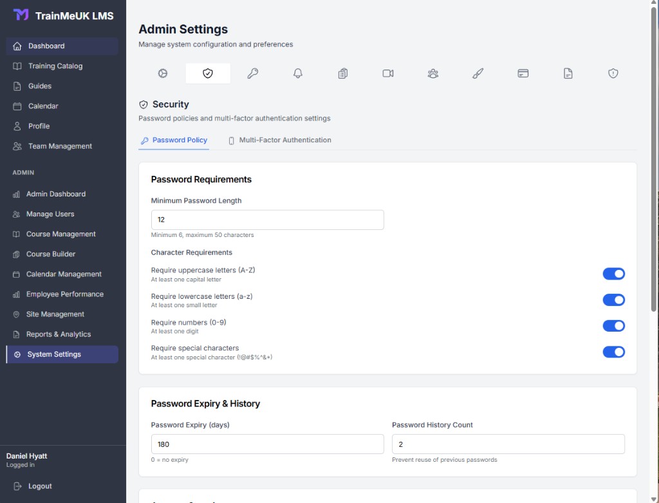Click the Dashboard home icon in sidebar
The image size is (659, 503).
pos(17,46)
